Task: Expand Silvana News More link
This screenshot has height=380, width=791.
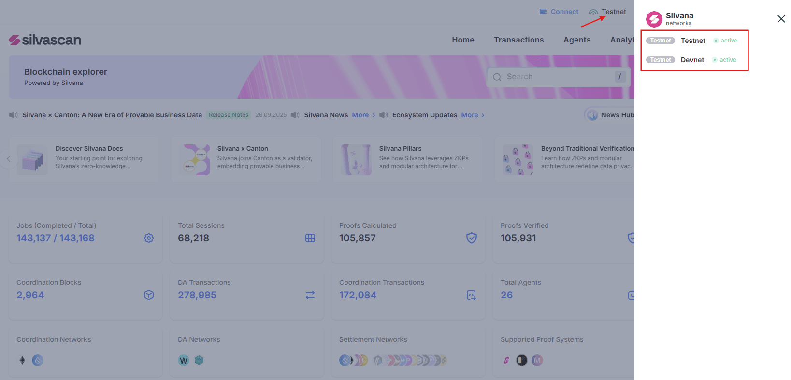Action: [363, 115]
